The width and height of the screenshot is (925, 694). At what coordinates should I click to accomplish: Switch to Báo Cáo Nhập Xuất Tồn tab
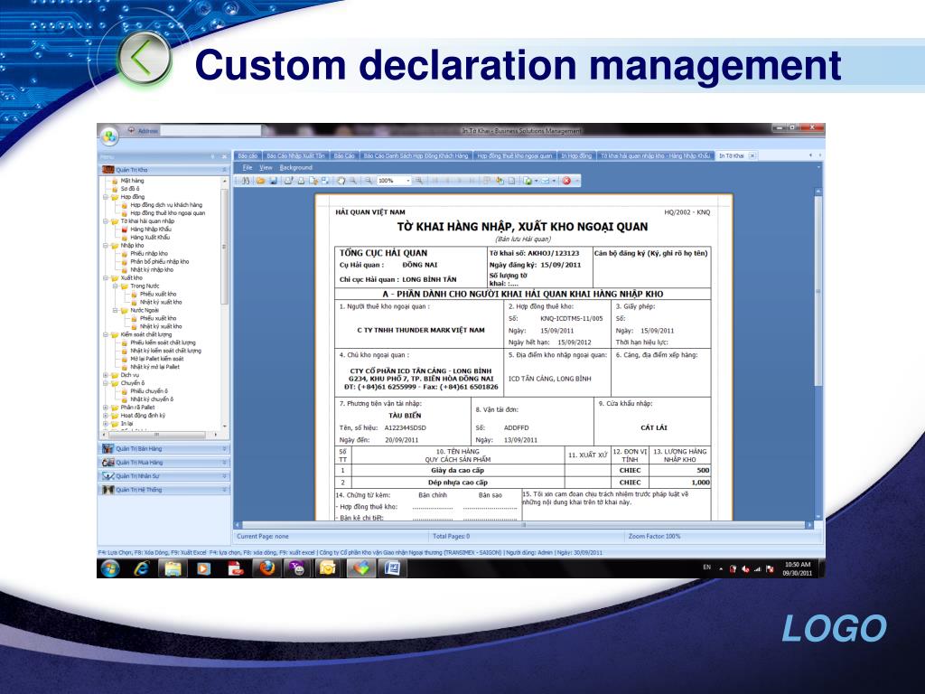pyautogui.click(x=295, y=155)
